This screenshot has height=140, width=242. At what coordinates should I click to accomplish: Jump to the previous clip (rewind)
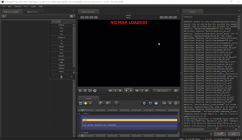click(x=110, y=91)
